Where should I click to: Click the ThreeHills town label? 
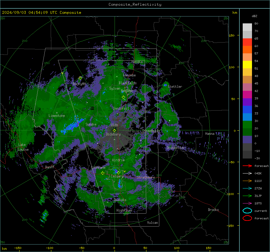point(151,131)
